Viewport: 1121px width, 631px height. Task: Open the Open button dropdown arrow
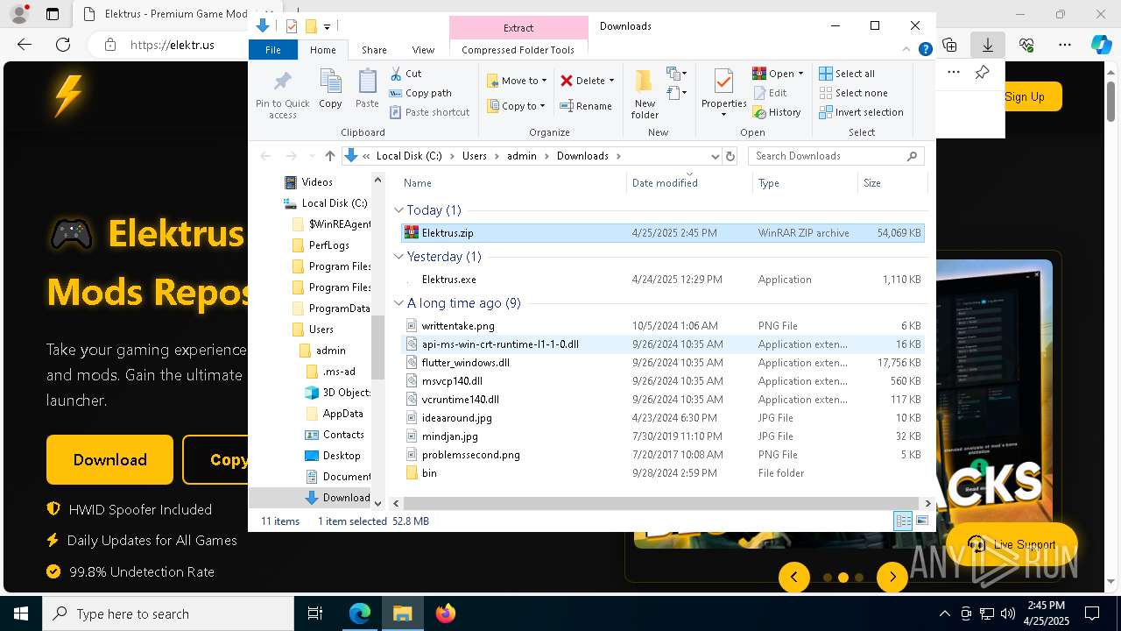[800, 74]
